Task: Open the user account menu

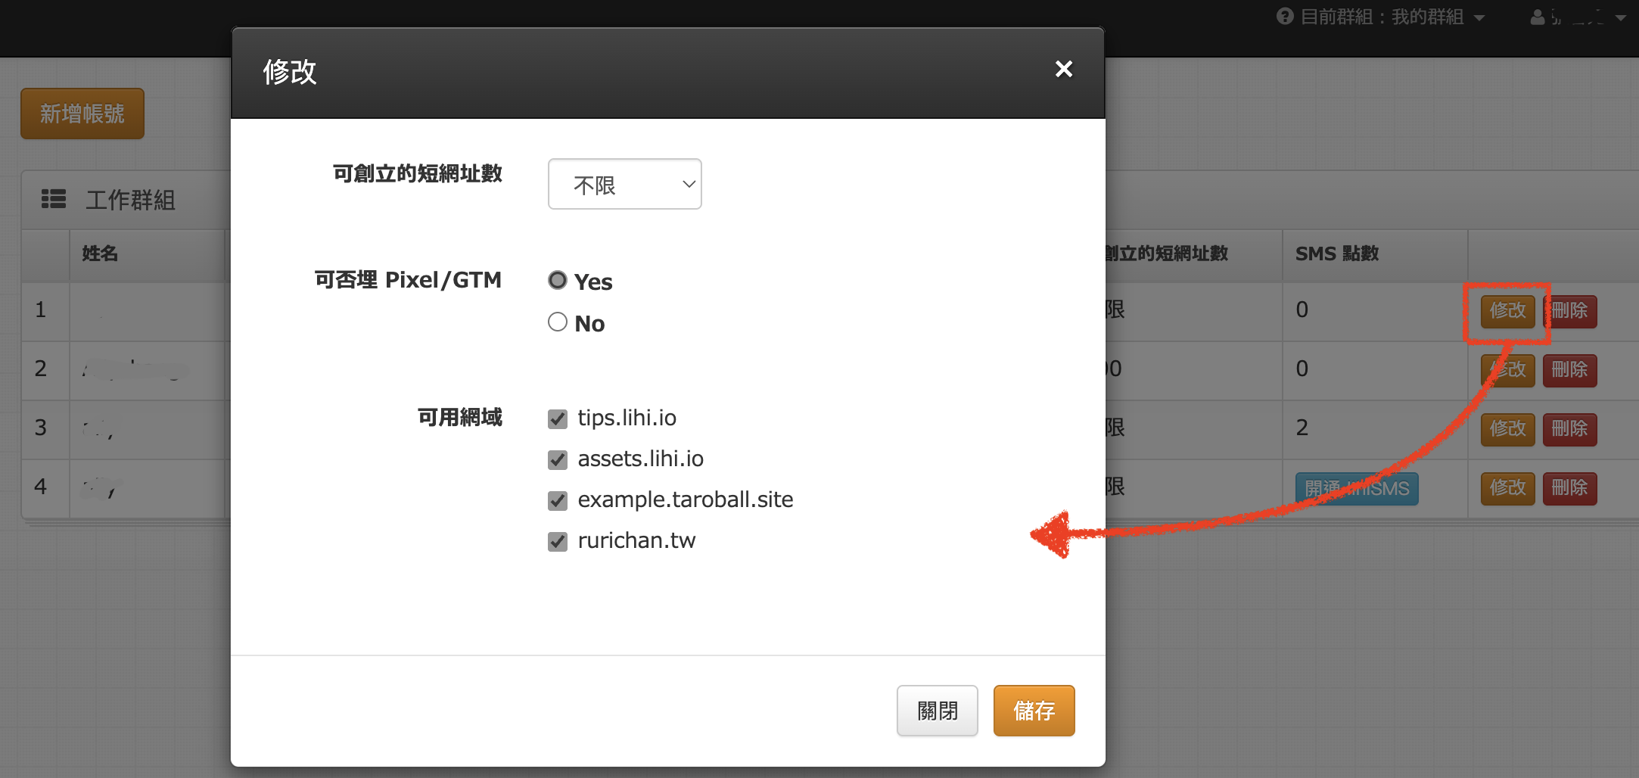Action: 1577,17
